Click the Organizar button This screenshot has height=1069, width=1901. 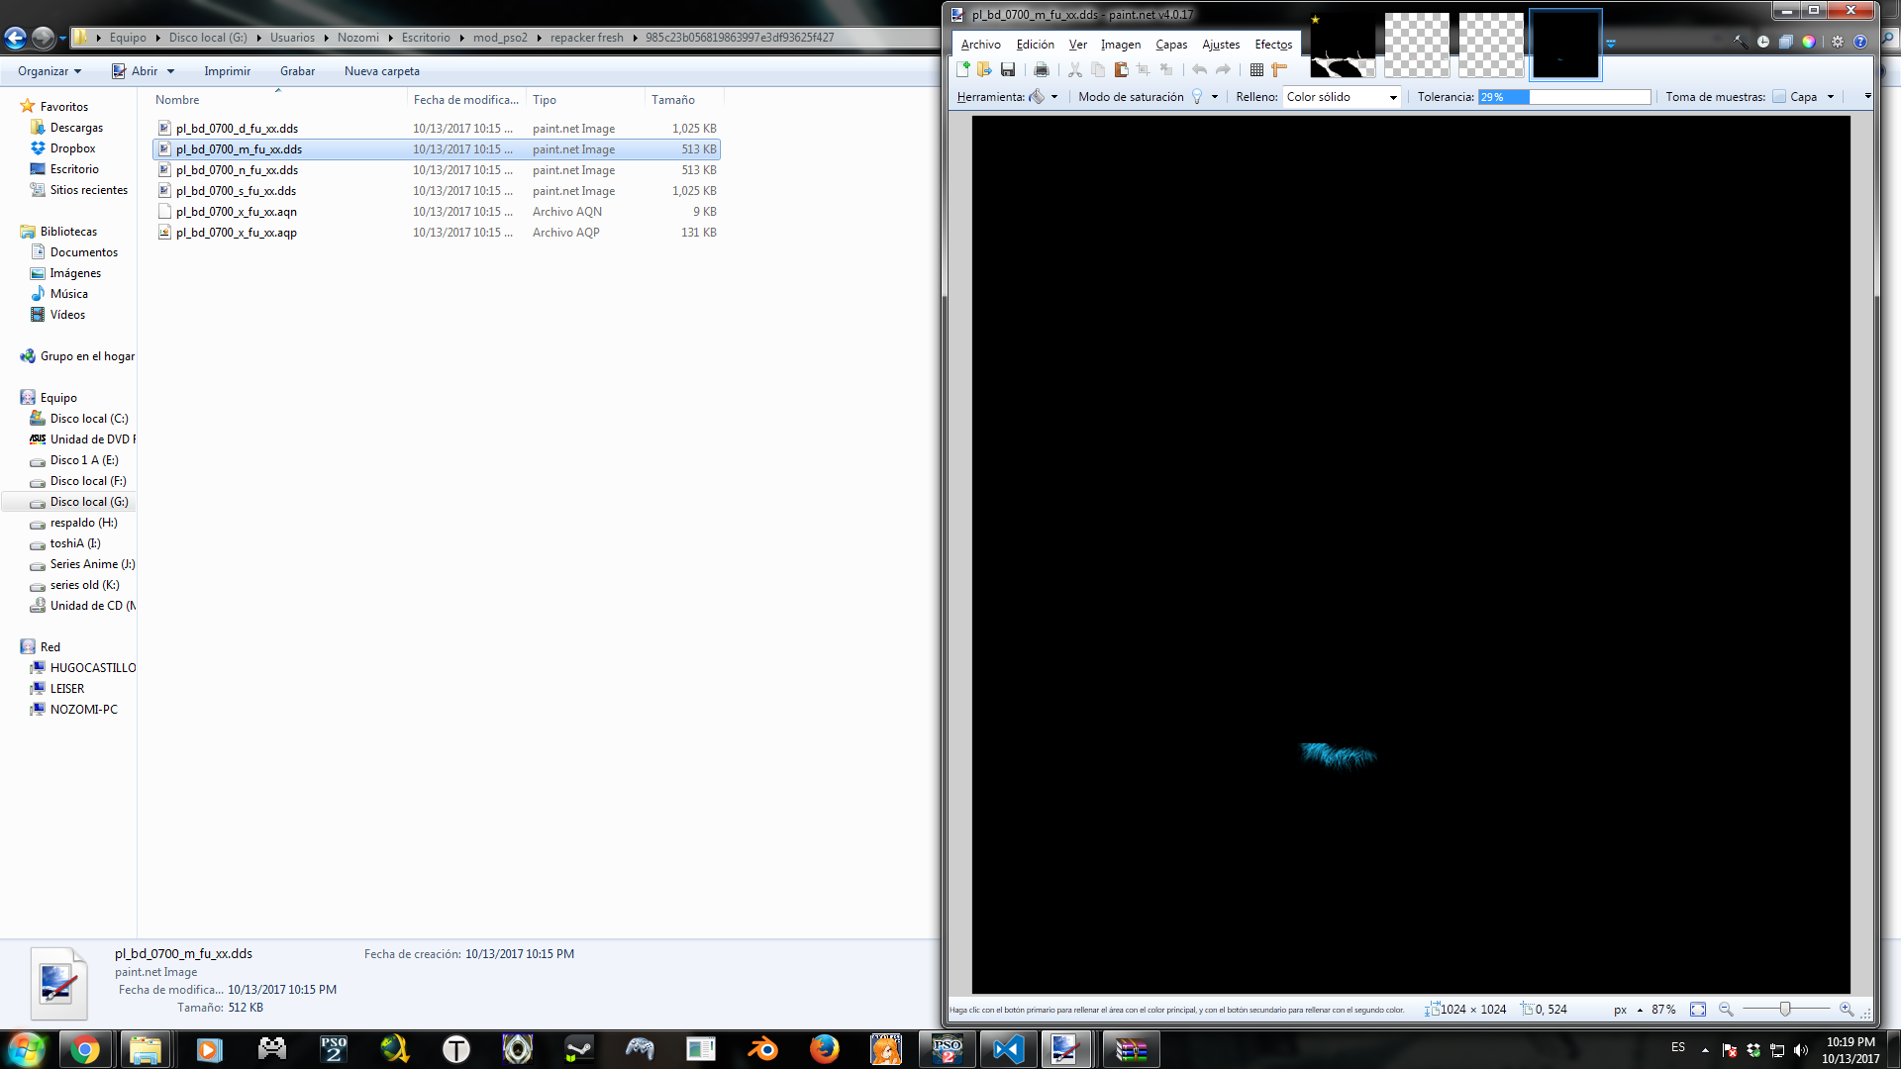[49, 71]
